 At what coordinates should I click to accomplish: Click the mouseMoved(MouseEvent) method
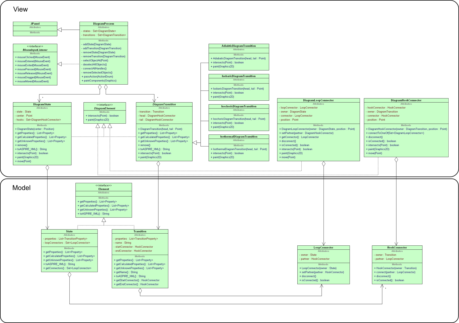coord(32,82)
